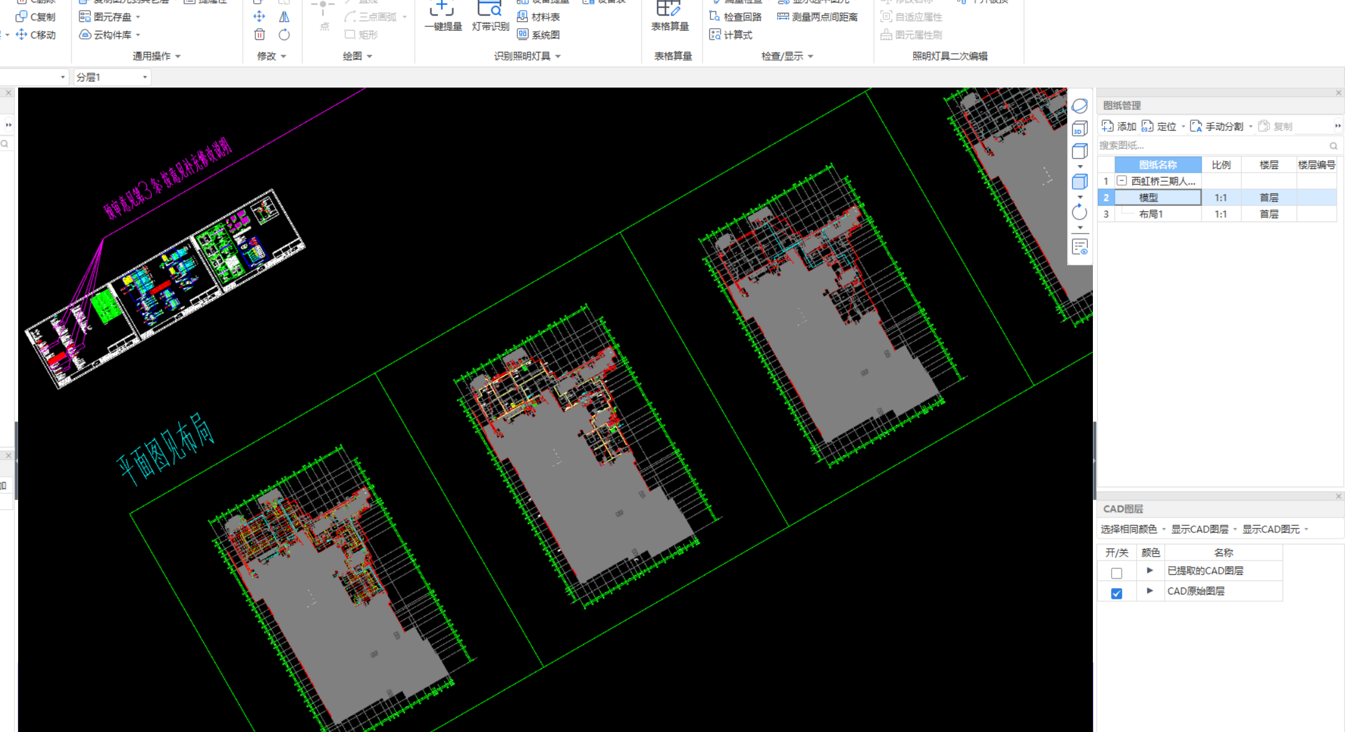Viewport: 1345px width, 732px height.
Task: Open the 手动分割 dropdown arrow
Action: click(1251, 126)
